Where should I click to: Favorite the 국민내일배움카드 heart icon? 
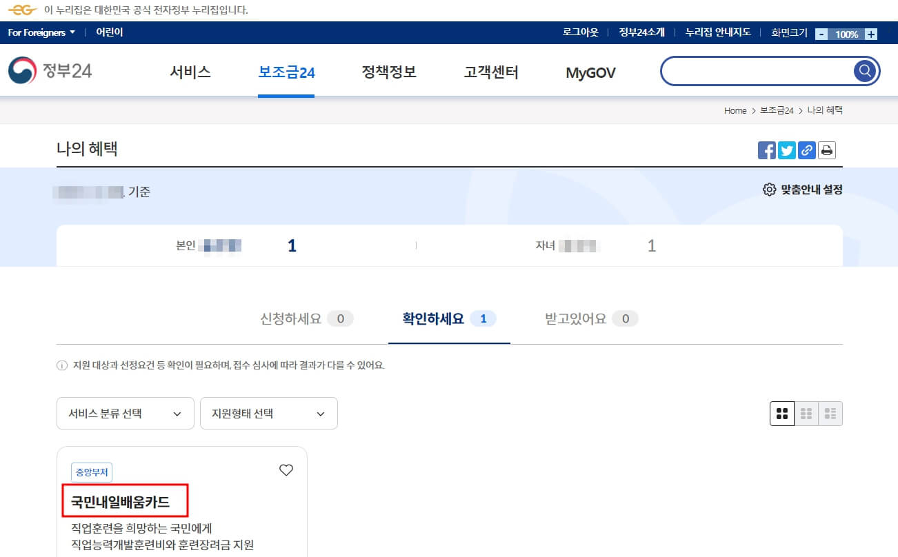tap(286, 470)
